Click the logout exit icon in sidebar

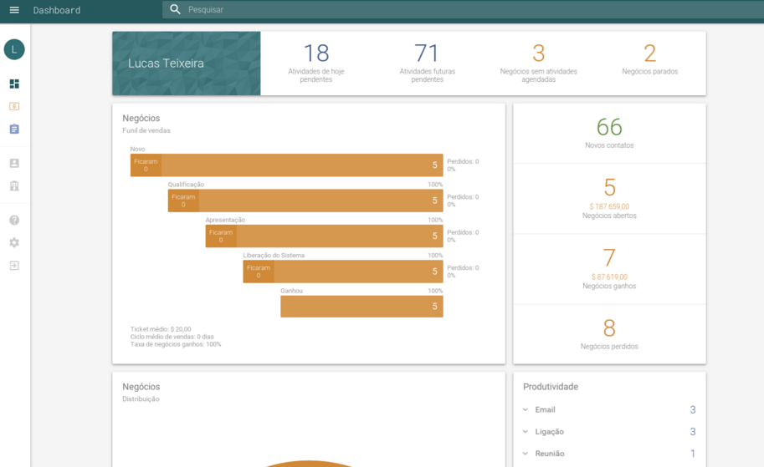click(14, 265)
